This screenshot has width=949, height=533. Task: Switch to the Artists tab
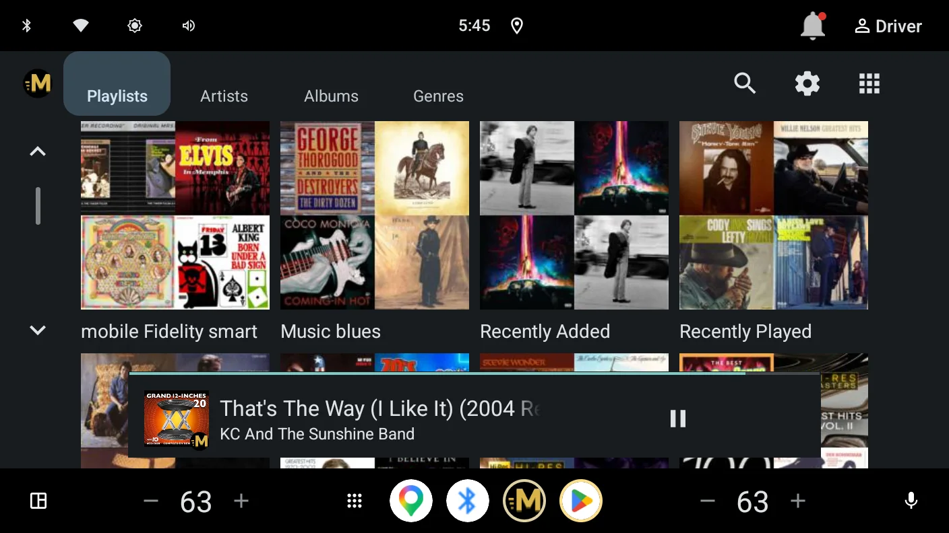(x=224, y=96)
